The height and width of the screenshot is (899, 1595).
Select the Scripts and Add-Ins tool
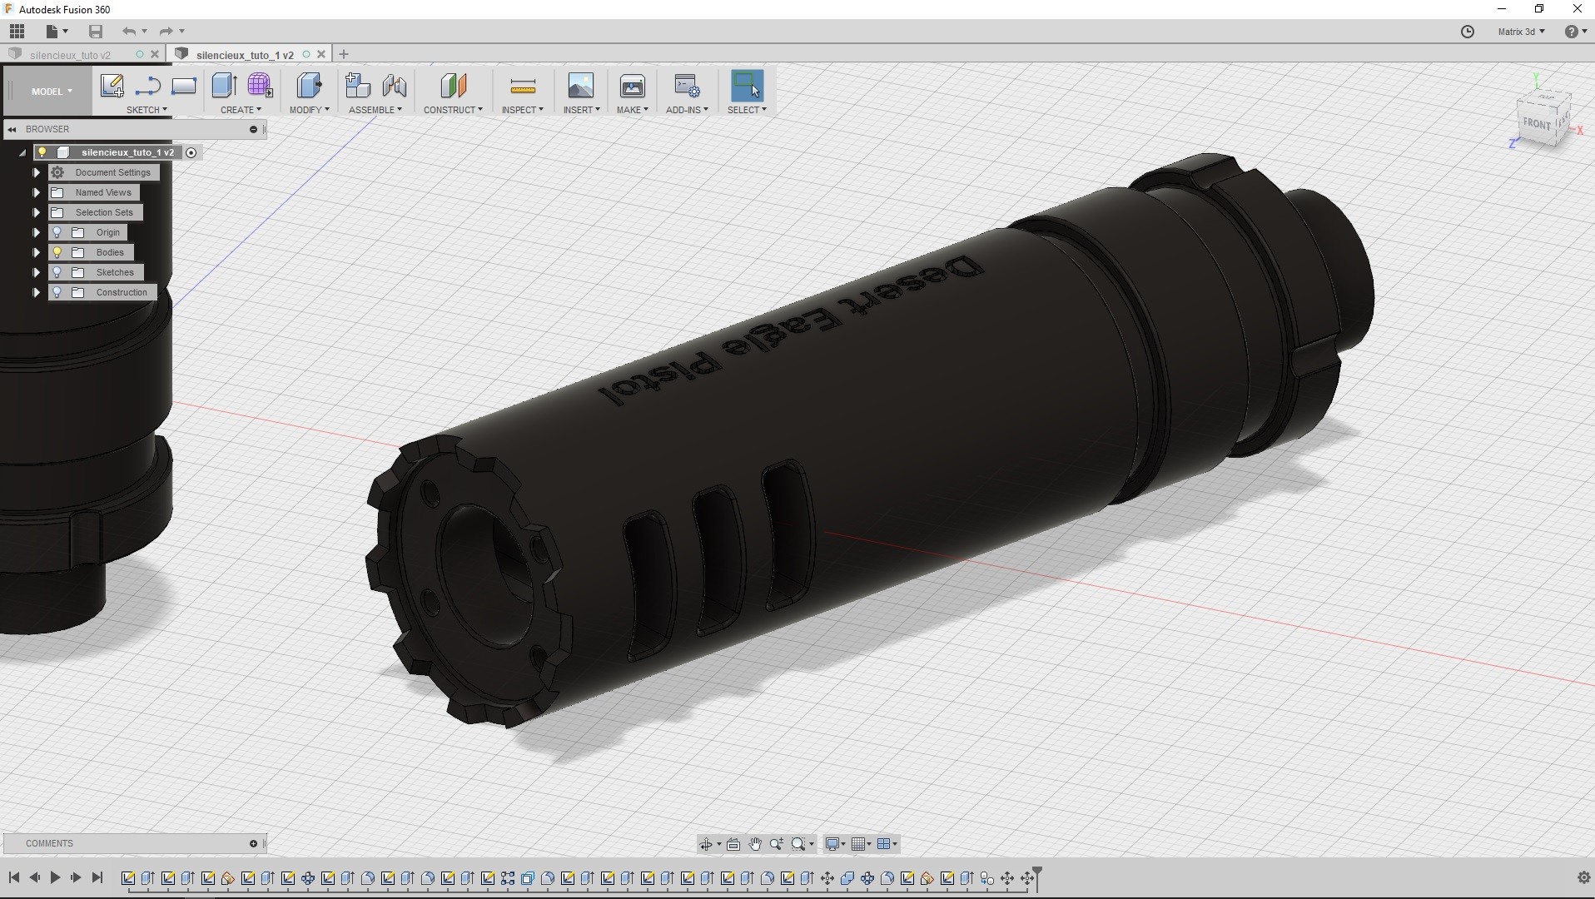tap(687, 86)
